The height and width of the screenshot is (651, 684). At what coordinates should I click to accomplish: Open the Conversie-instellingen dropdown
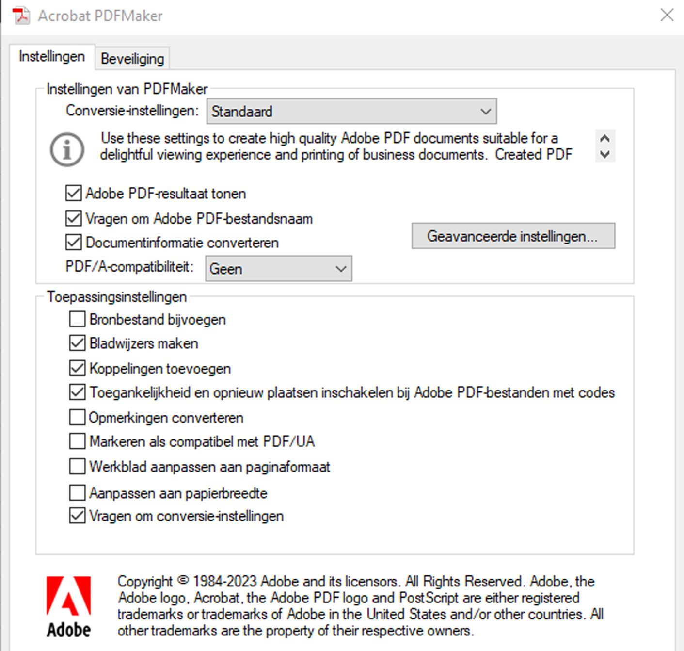click(x=486, y=111)
